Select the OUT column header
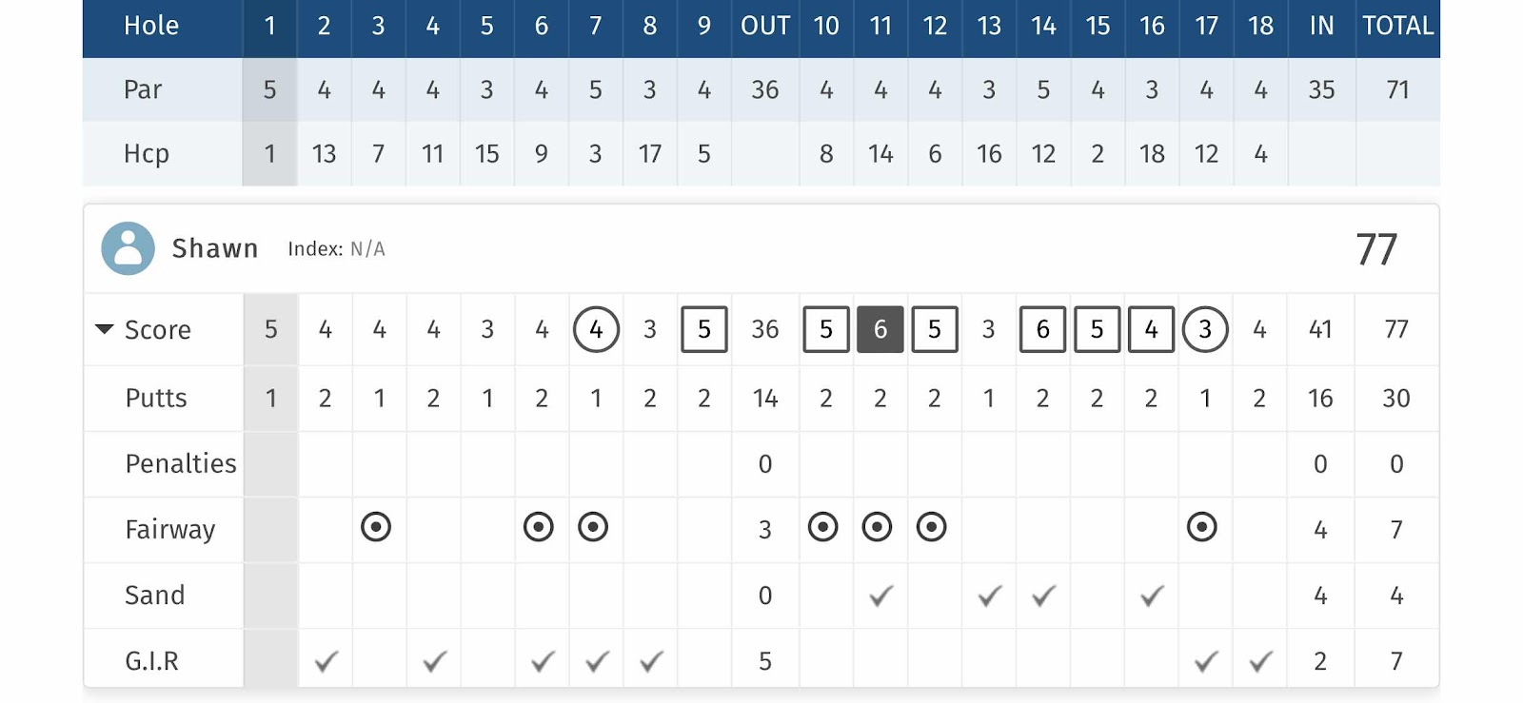This screenshot has height=703, width=1523. (x=765, y=26)
